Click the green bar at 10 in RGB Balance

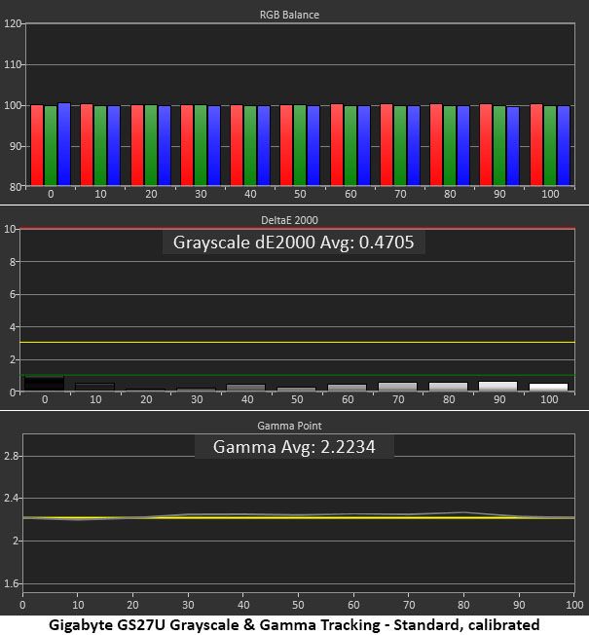click(x=100, y=146)
